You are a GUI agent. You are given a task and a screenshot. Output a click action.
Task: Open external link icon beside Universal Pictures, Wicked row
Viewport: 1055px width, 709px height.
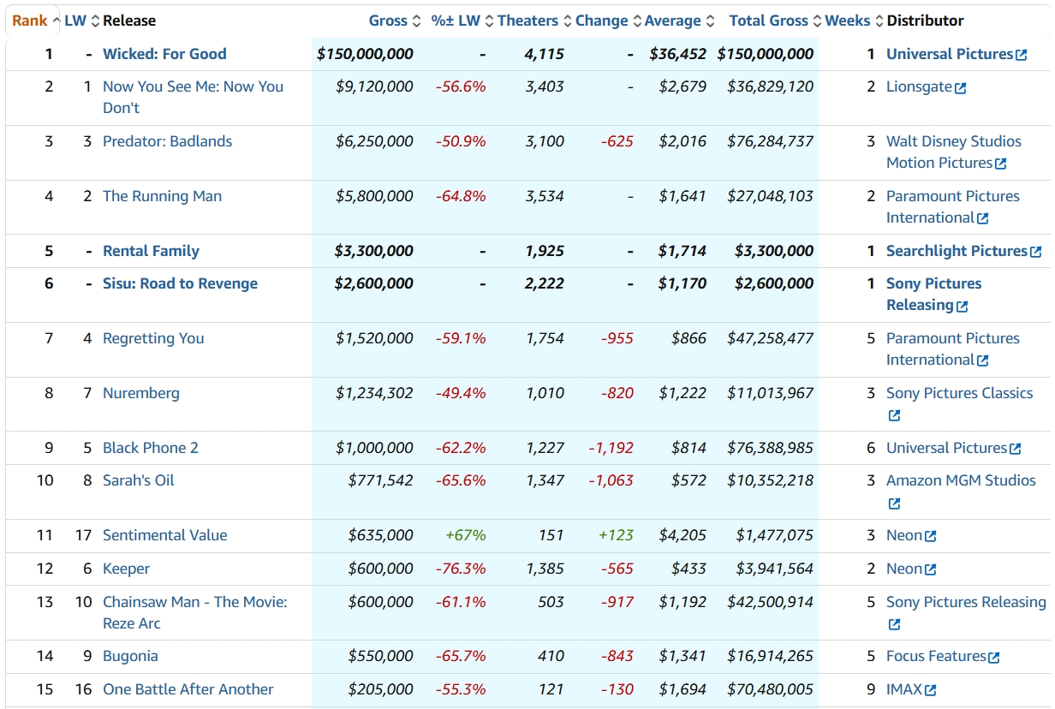(x=1022, y=55)
